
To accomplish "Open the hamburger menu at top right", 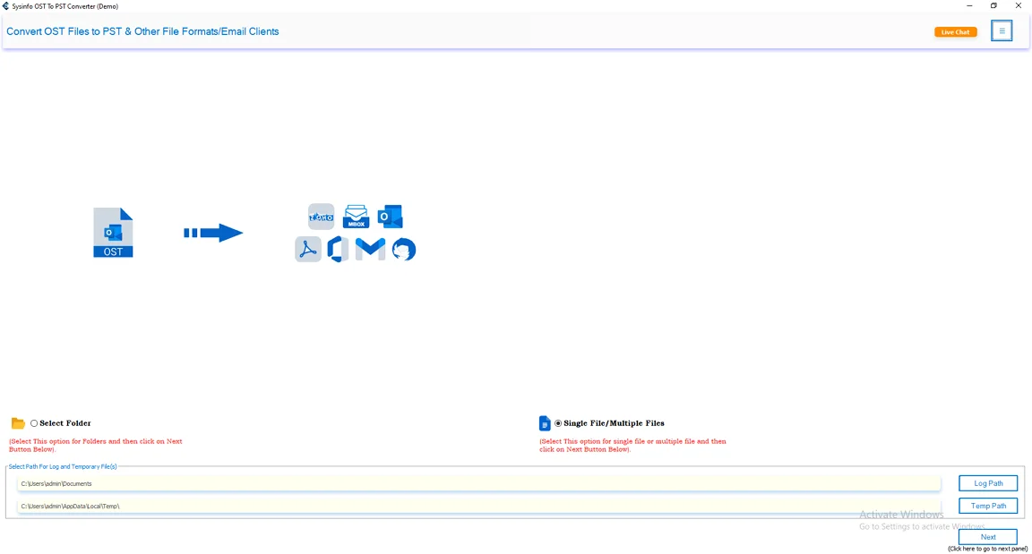I will point(1002,30).
